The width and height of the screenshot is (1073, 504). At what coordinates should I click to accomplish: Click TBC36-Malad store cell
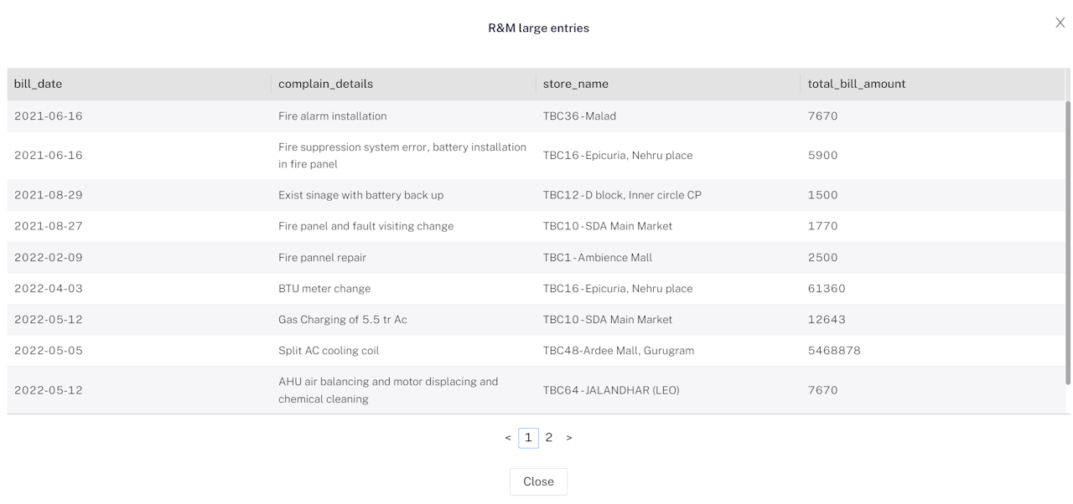pyautogui.click(x=579, y=116)
